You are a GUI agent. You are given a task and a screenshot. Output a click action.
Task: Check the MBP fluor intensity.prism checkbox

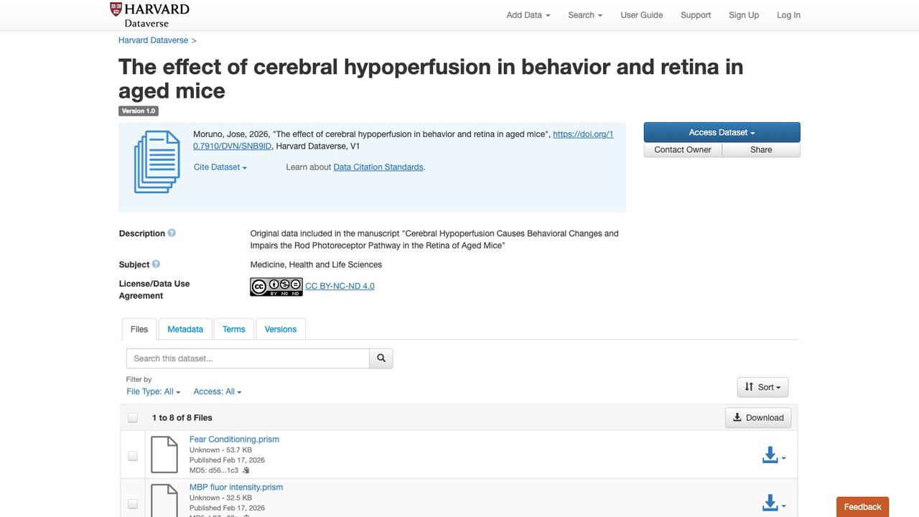click(x=133, y=503)
